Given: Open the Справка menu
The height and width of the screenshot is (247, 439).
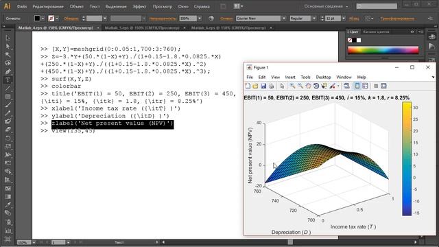Looking at the screenshot, I should click(x=202, y=6).
